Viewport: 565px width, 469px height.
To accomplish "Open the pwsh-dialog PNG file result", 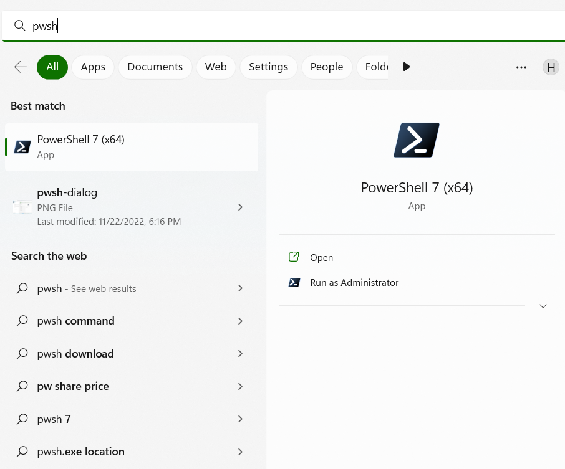I will 132,207.
